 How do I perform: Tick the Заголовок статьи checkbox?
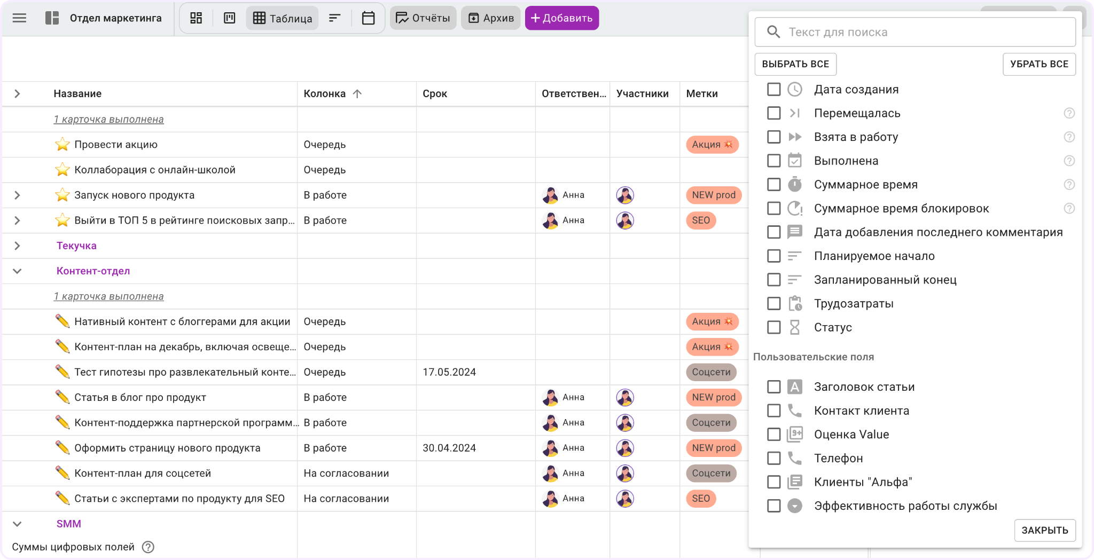tap(773, 387)
